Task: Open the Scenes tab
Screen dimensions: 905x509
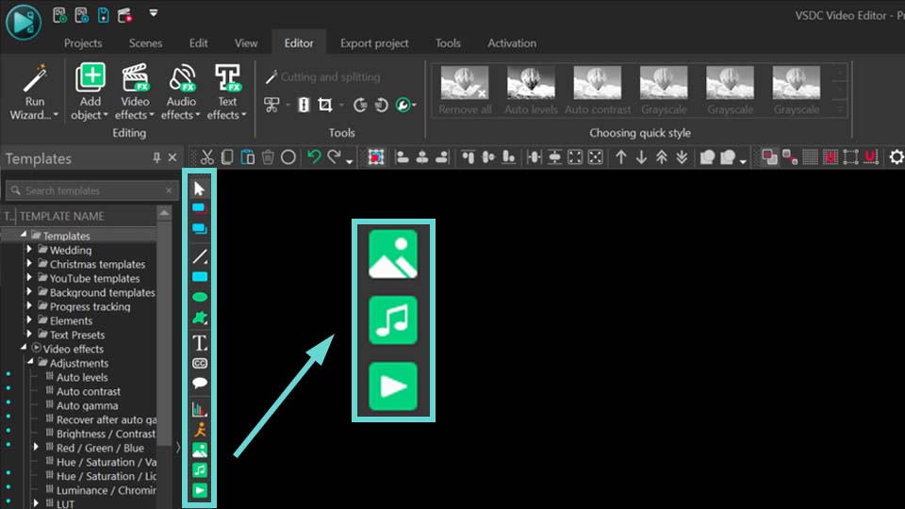Action: [x=145, y=43]
